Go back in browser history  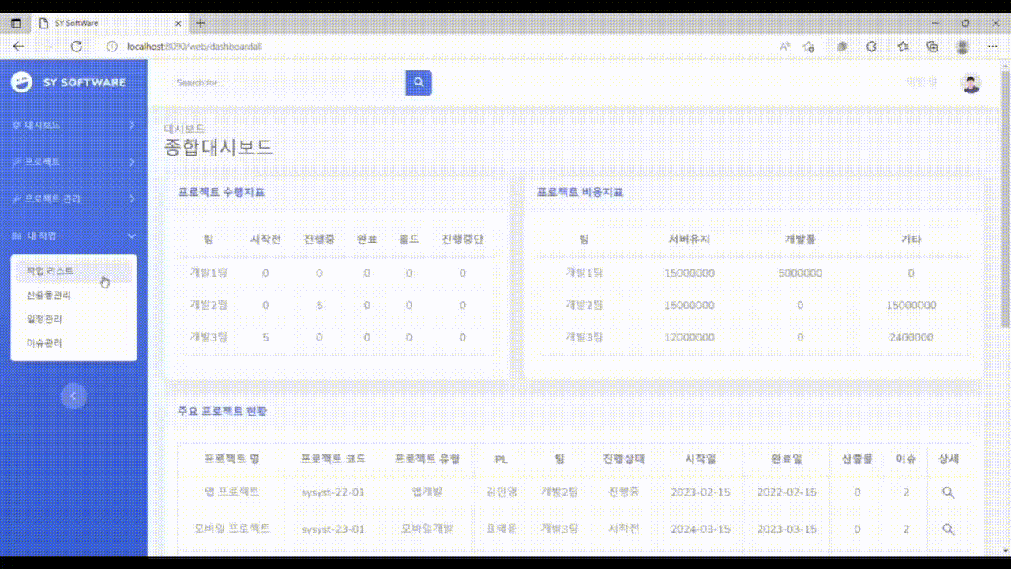pyautogui.click(x=19, y=47)
